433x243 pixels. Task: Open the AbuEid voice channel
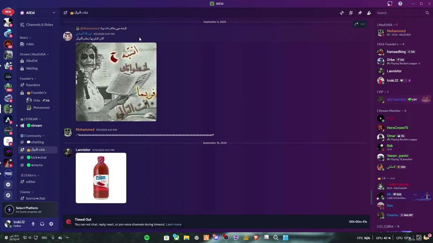[38, 61]
